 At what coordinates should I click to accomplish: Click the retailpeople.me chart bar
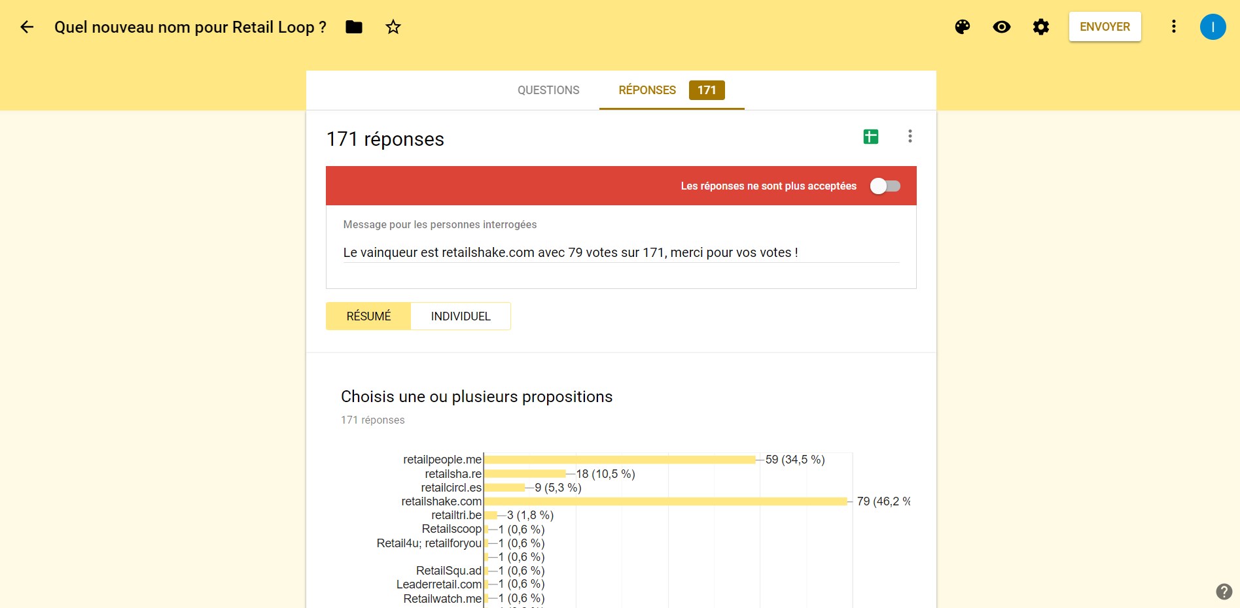[620, 460]
